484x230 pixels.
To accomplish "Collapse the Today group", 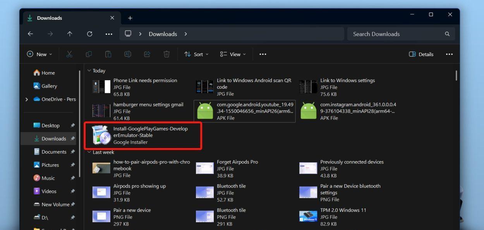I will pos(89,71).
